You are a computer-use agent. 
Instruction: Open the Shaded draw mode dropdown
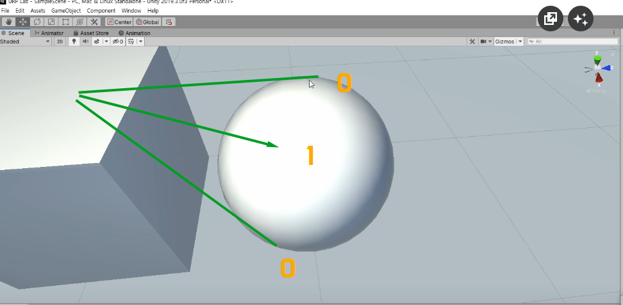[26, 42]
